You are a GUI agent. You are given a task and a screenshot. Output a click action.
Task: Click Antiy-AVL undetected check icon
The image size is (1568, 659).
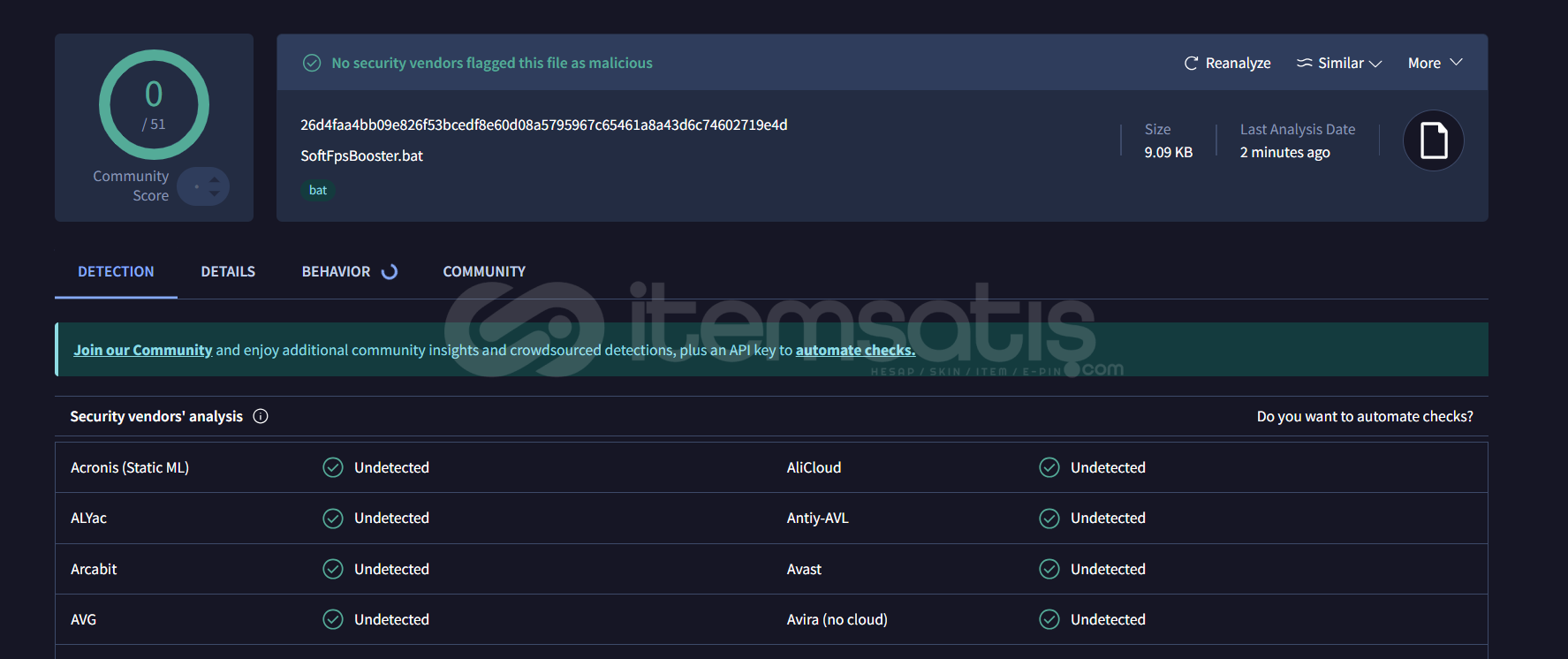[x=1049, y=518]
